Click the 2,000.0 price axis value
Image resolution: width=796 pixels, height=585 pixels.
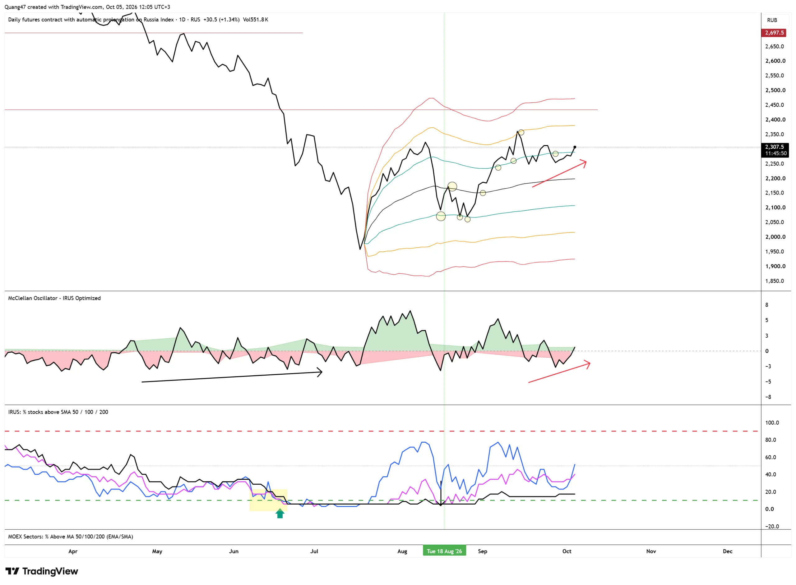point(775,237)
